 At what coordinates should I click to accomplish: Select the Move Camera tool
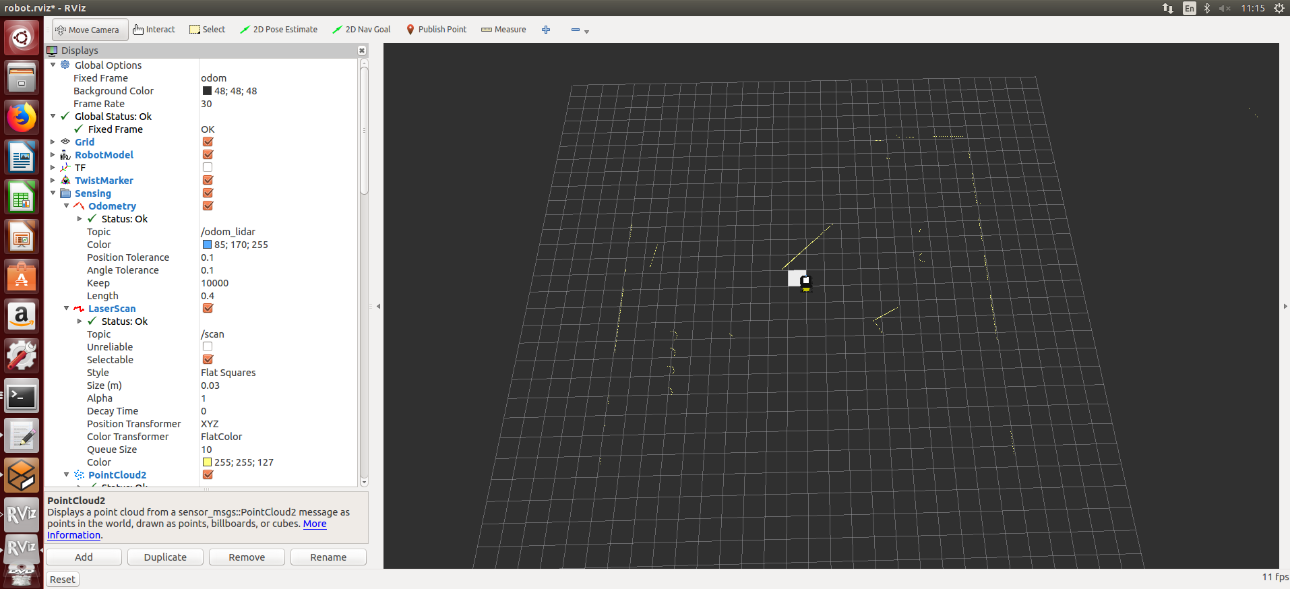90,30
